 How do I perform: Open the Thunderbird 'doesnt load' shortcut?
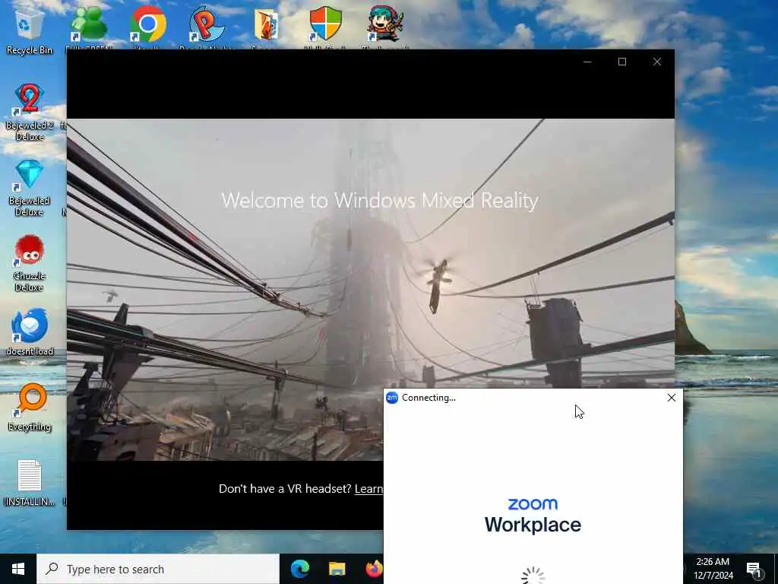coord(30,332)
